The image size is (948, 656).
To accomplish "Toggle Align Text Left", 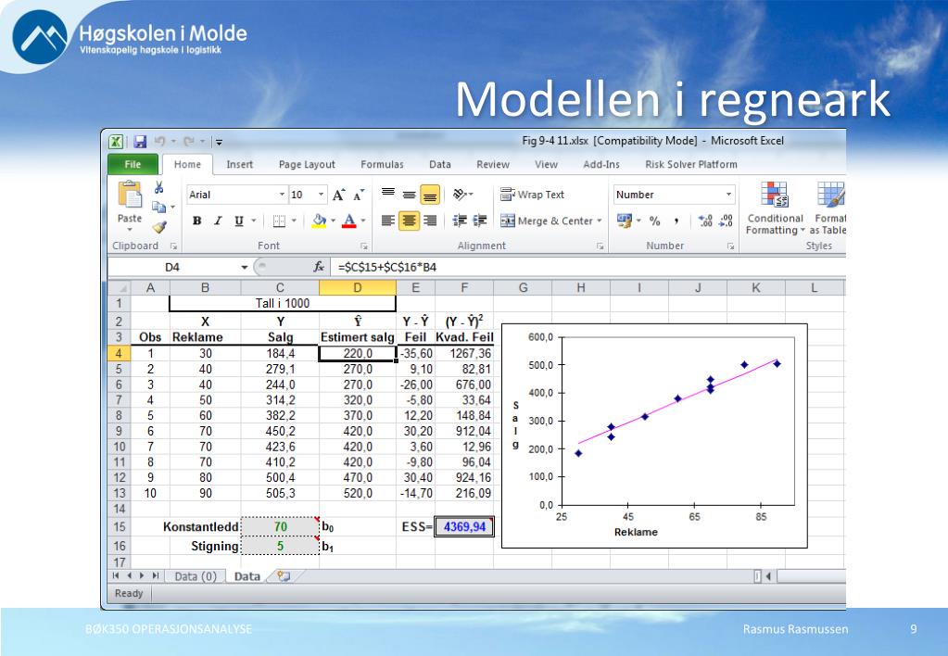I will (388, 221).
